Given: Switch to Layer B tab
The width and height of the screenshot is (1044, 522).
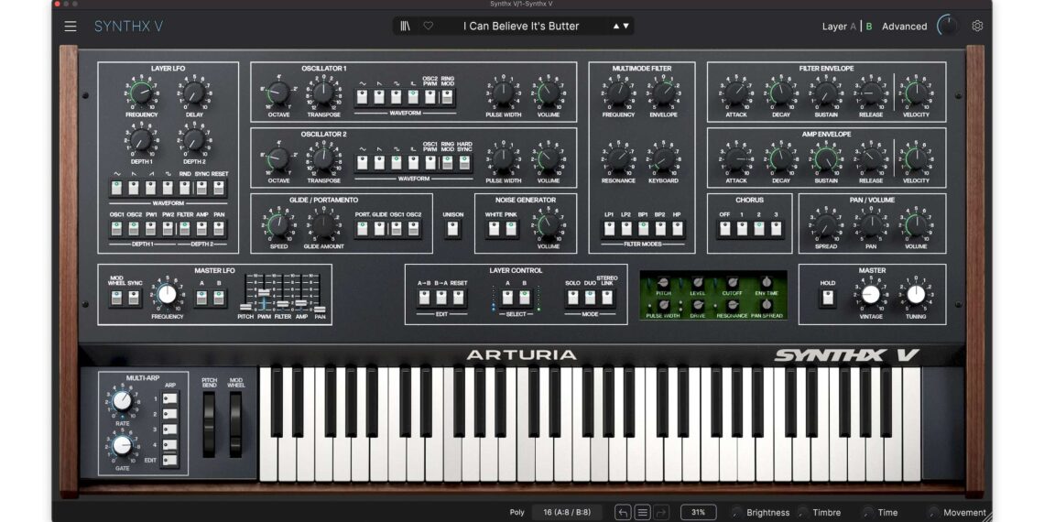Looking at the screenshot, I should point(869,27).
